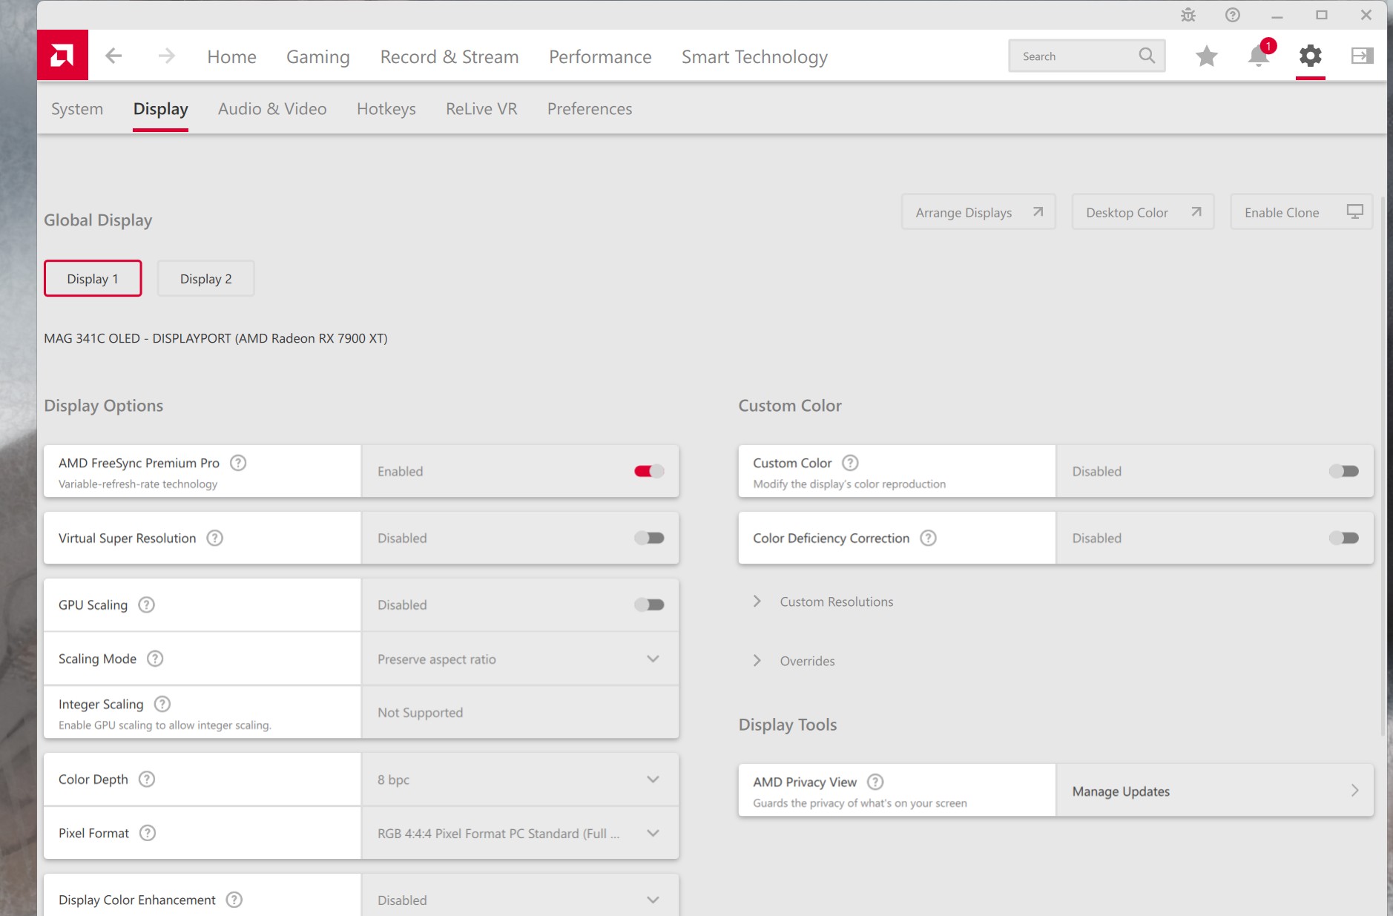
Task: Open the Scaling Mode dropdown
Action: (519, 659)
